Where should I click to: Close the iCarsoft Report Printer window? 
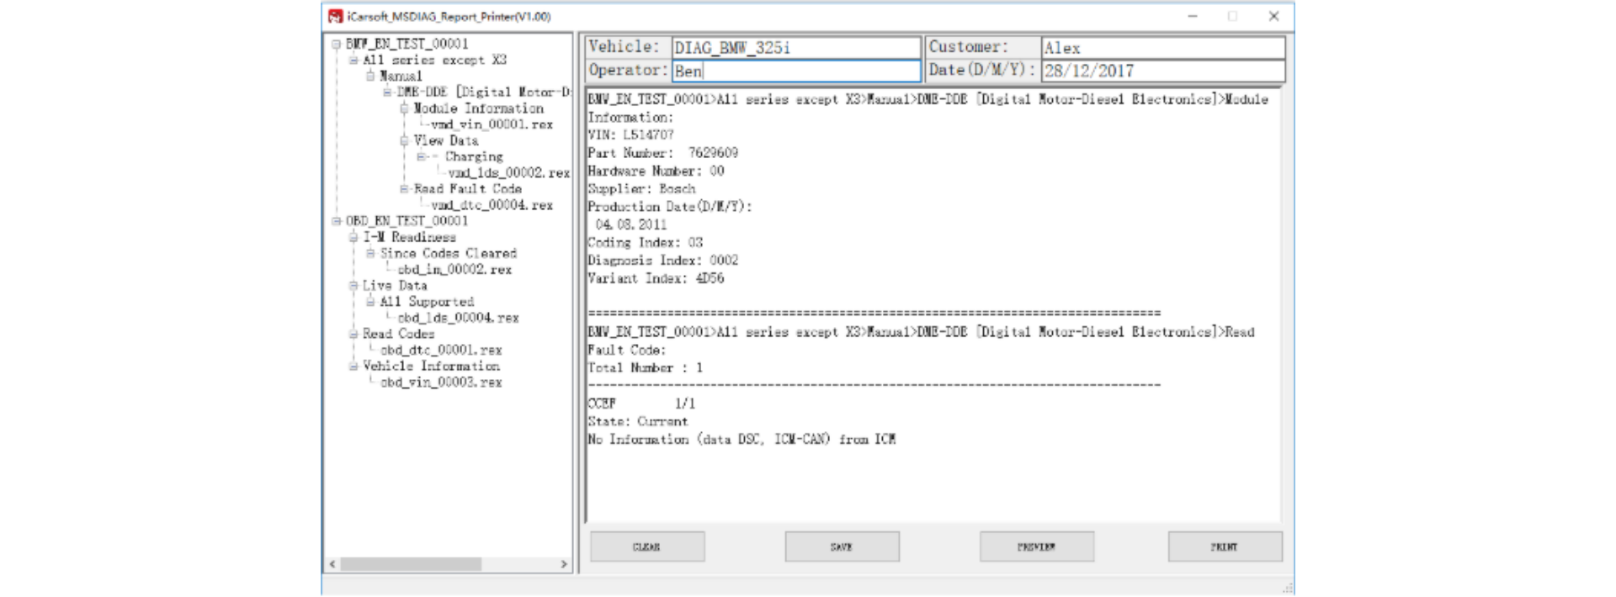[x=1273, y=16]
